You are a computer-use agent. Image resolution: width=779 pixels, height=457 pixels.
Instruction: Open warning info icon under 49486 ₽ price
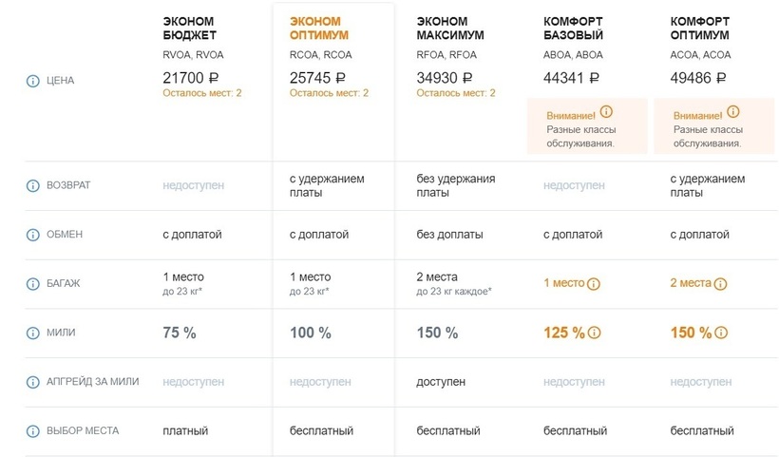tap(732, 112)
